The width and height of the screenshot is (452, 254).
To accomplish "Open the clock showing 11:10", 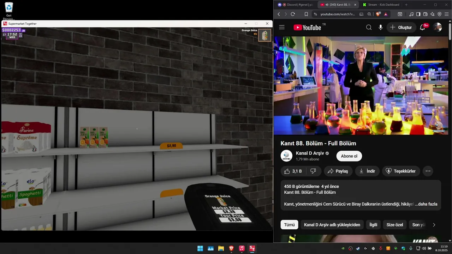I will pyautogui.click(x=442, y=248).
